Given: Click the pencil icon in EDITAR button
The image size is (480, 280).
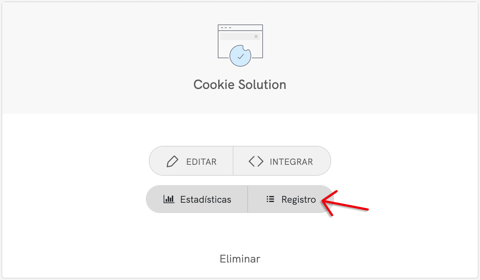Looking at the screenshot, I should pyautogui.click(x=172, y=162).
